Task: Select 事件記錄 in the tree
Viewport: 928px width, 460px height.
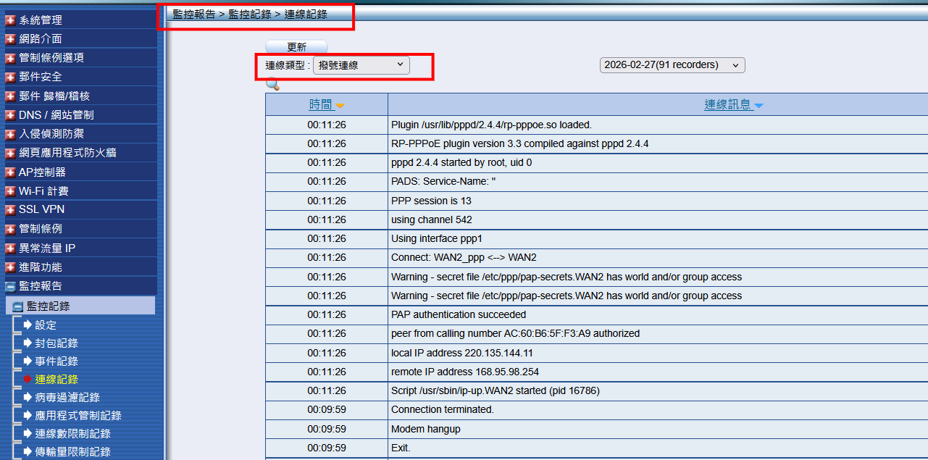Action: [57, 361]
